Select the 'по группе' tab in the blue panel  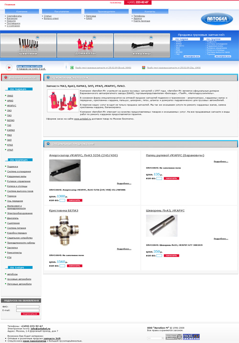217,39
